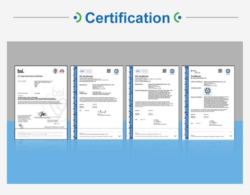The image size is (250, 195).
Task: Click the blue-green icon right of the Certification heading
Action: 178,17
